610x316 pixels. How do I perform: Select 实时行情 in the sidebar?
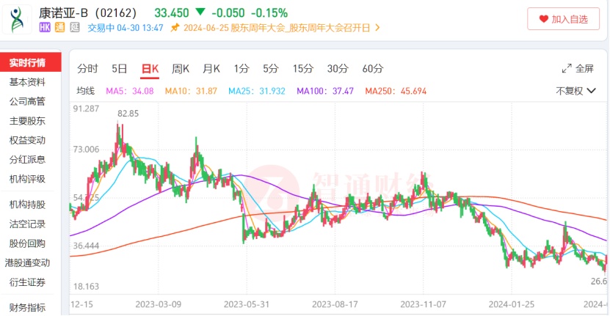pyautogui.click(x=30, y=62)
